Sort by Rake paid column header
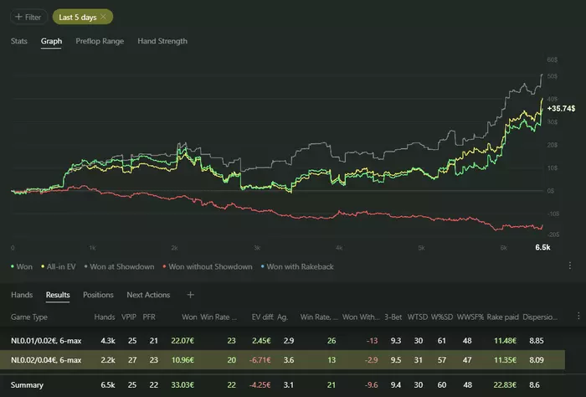Image resolution: width=586 pixels, height=397 pixels. pos(501,318)
